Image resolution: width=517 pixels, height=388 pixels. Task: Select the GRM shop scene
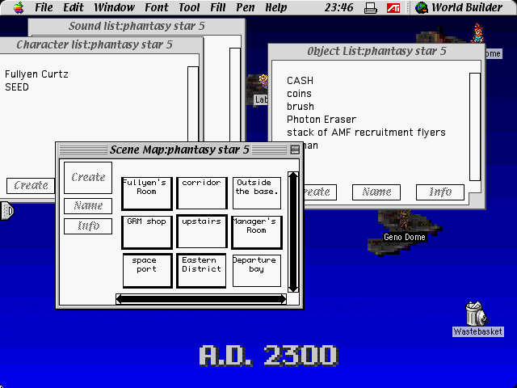pyautogui.click(x=147, y=232)
